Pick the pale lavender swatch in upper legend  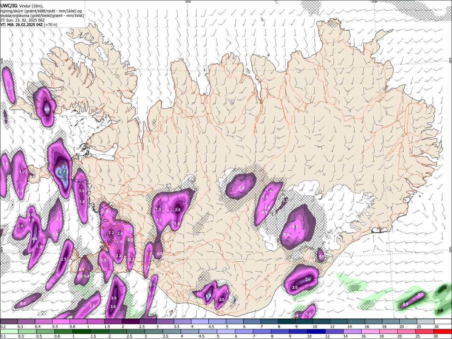pyautogui.click(x=200, y=322)
